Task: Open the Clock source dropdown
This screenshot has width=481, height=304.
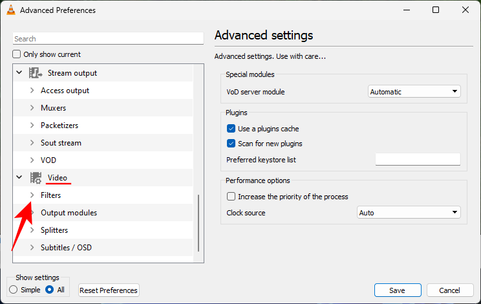Action: click(x=409, y=212)
